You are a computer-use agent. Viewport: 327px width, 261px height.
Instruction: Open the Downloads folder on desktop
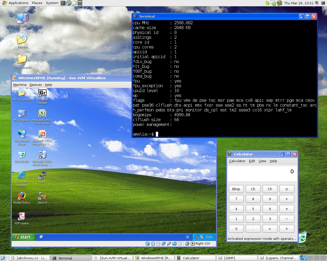(22, 62)
